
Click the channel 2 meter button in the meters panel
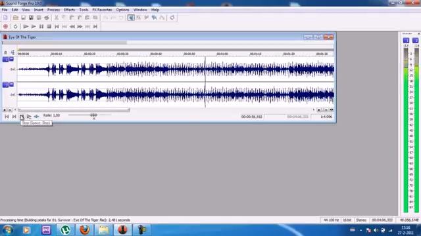click(415, 41)
